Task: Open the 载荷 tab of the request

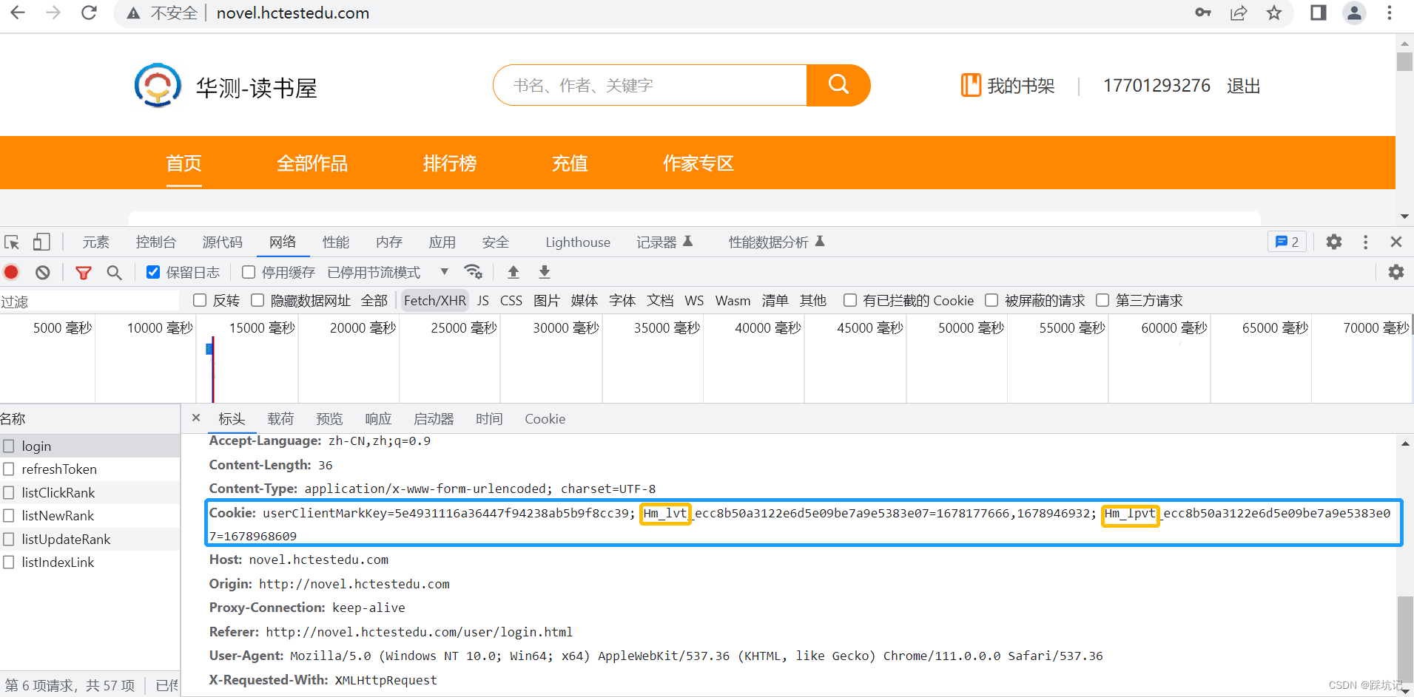Action: tap(280, 419)
